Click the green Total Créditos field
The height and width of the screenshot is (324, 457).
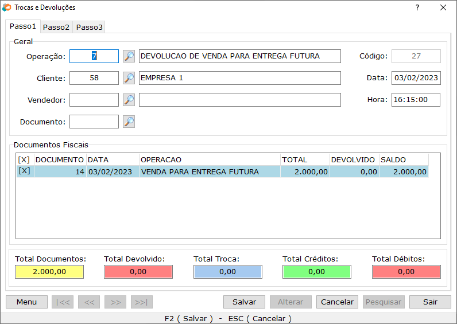(316, 272)
